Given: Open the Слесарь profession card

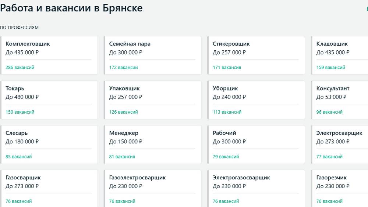Looking at the screenshot, I should (49, 144).
